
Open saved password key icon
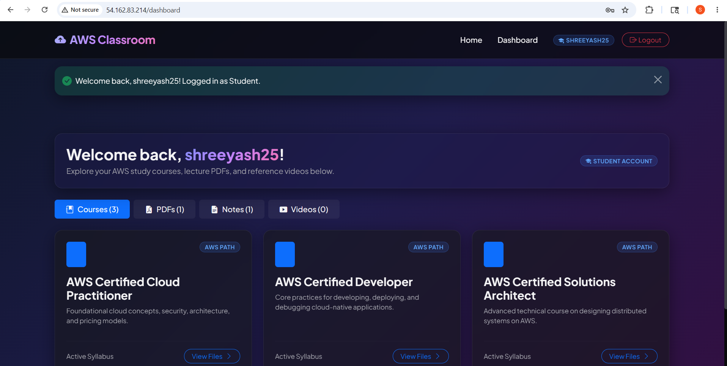[x=610, y=10]
